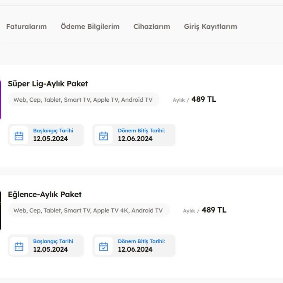The width and height of the screenshot is (283, 283).
Task: Open the Giriş Kayıtlarım tab
Action: 210,27
